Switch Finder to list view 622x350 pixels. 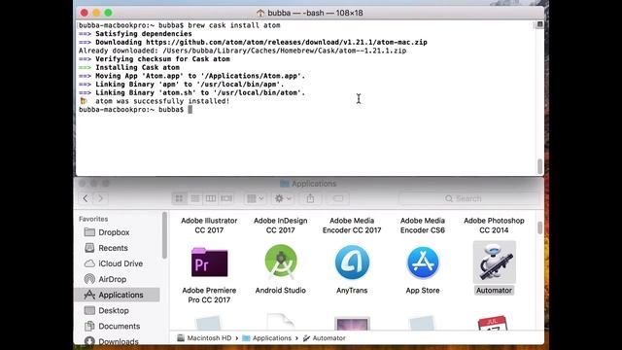(x=194, y=198)
